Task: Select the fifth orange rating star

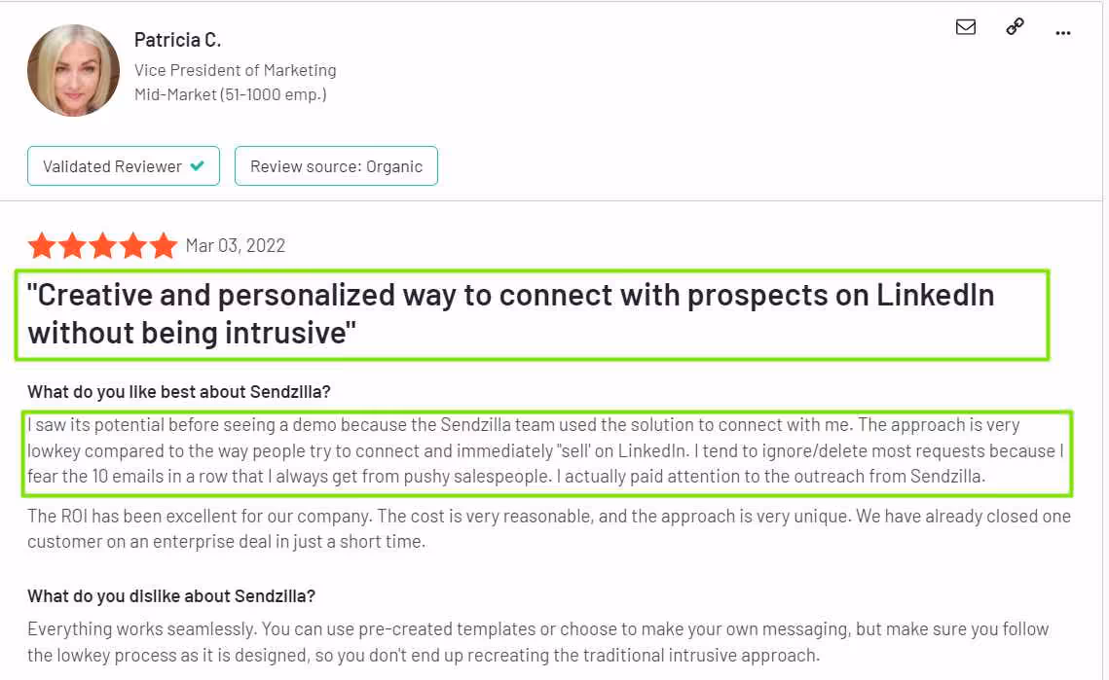Action: (162, 245)
